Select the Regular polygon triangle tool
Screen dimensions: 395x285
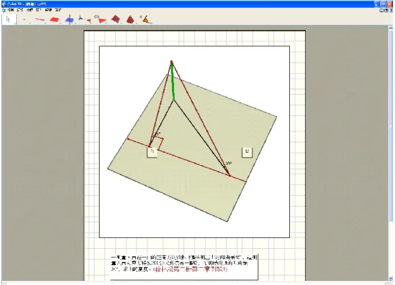(101, 20)
